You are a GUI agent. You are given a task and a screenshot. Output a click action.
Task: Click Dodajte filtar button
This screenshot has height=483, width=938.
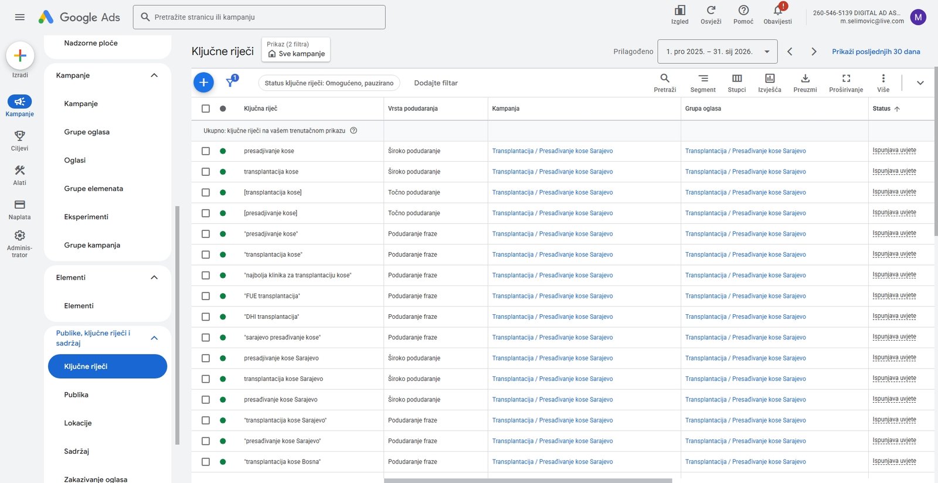(x=436, y=83)
